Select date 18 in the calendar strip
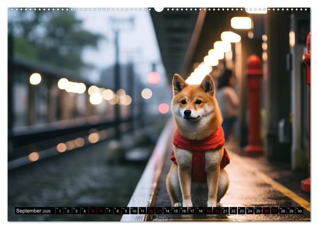Screen dimensions: 318x229 [x=200, y=211]
